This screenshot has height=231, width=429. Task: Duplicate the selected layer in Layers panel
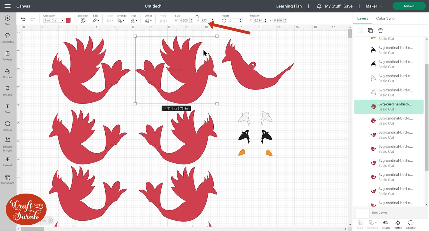coord(370,31)
